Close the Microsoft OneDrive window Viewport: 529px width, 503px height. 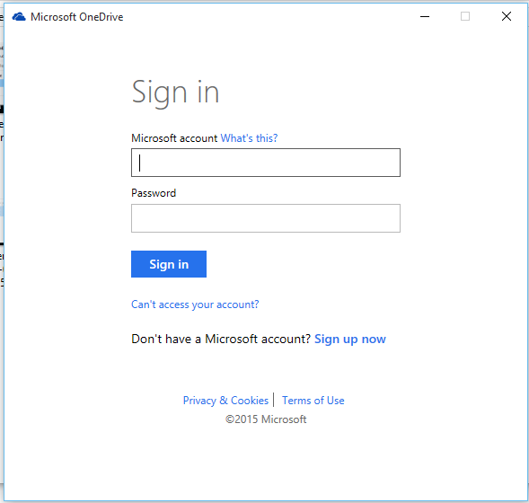coord(507,16)
